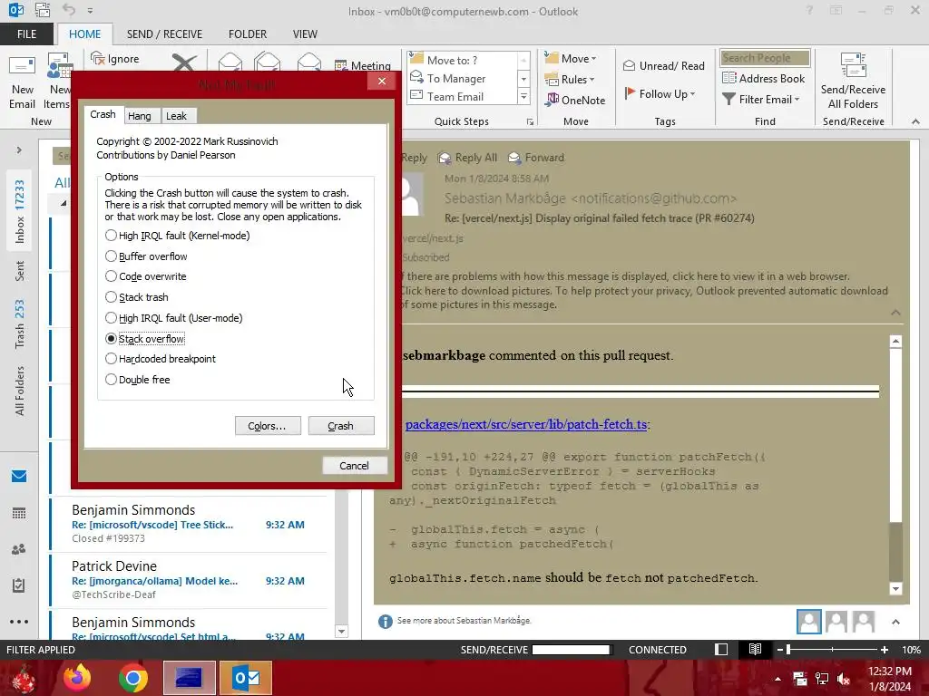Click the Outlook taskbar icon
Viewport: 929px width, 696px height.
tap(246, 678)
